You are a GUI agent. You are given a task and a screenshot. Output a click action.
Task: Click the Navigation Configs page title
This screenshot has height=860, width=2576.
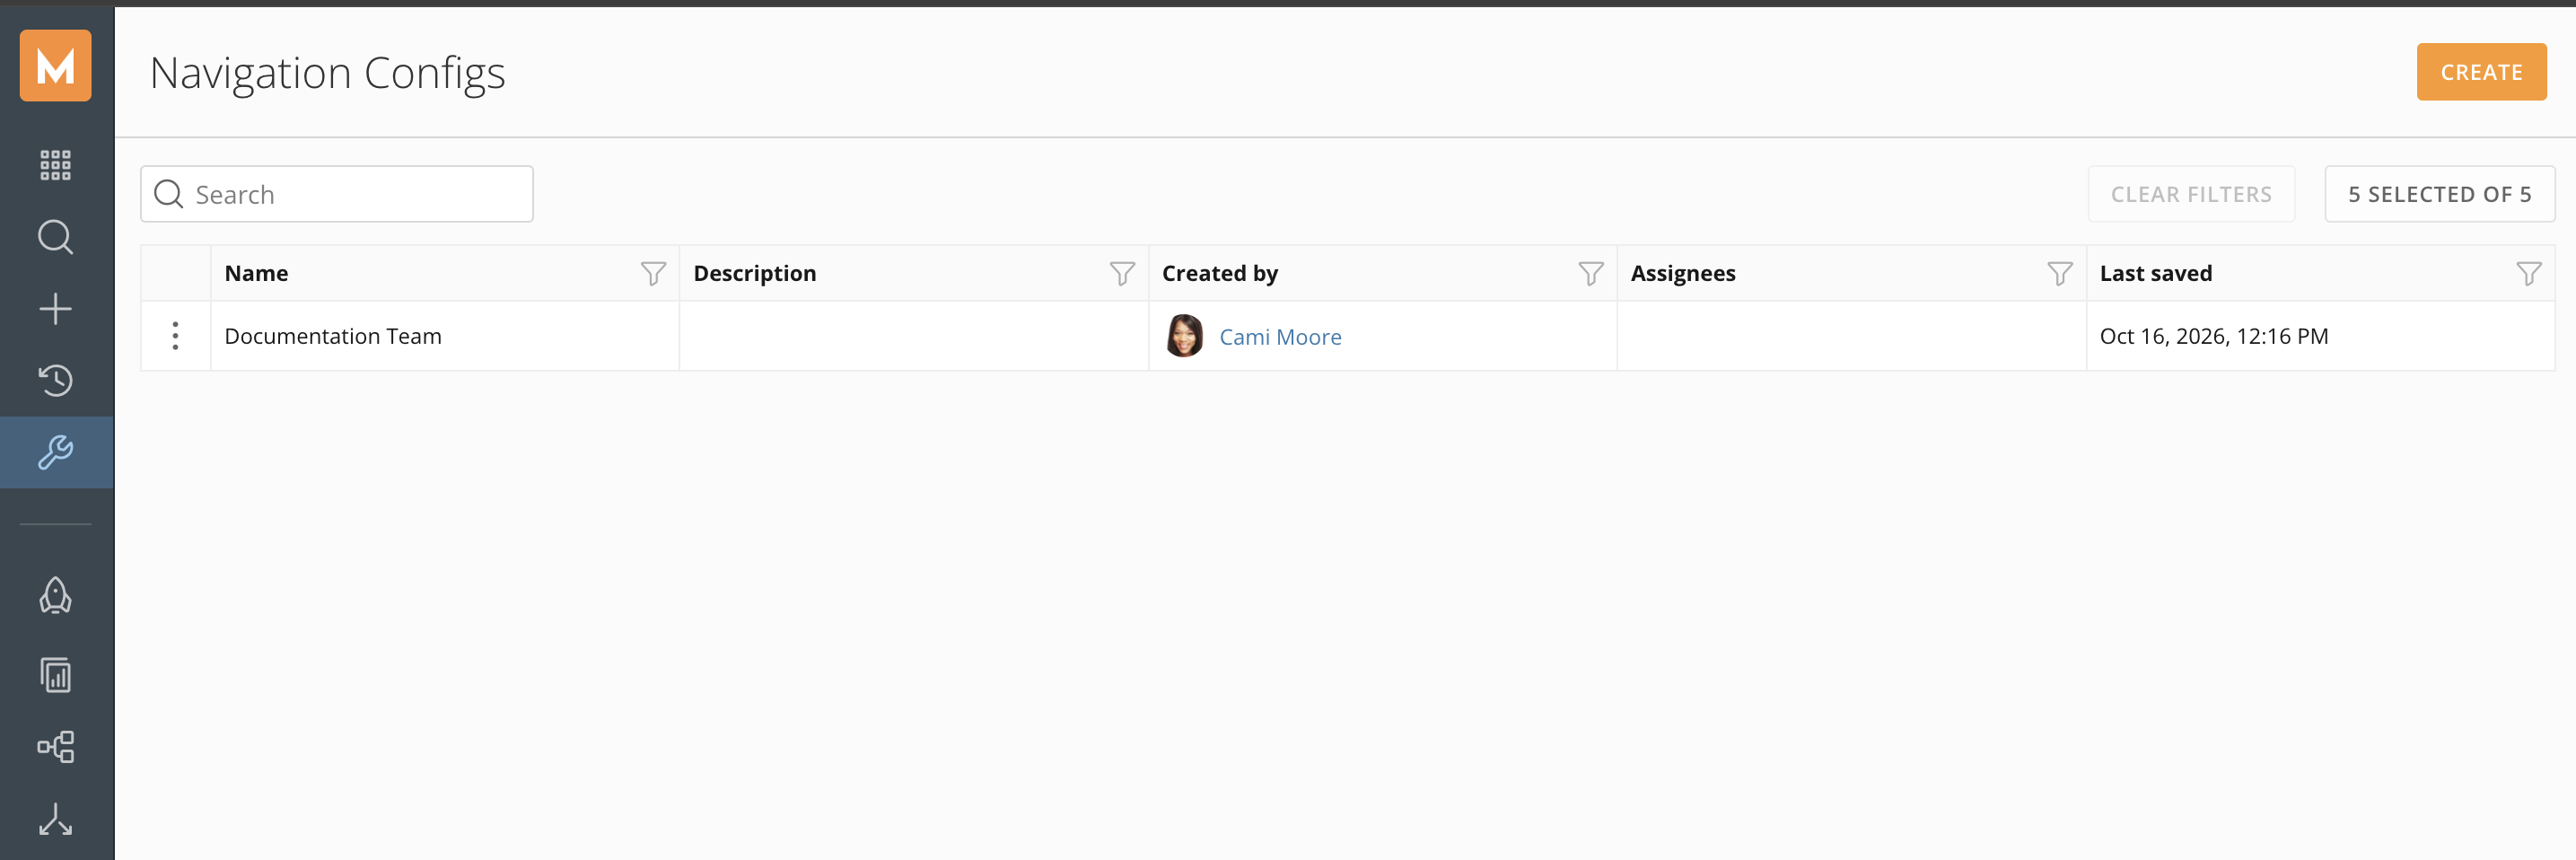click(x=327, y=74)
